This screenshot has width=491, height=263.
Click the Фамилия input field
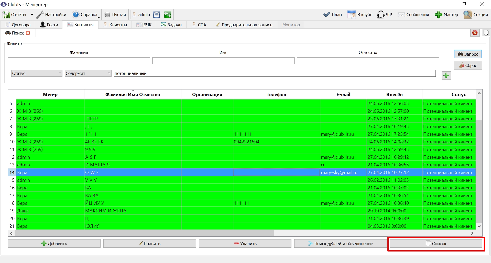(x=79, y=61)
